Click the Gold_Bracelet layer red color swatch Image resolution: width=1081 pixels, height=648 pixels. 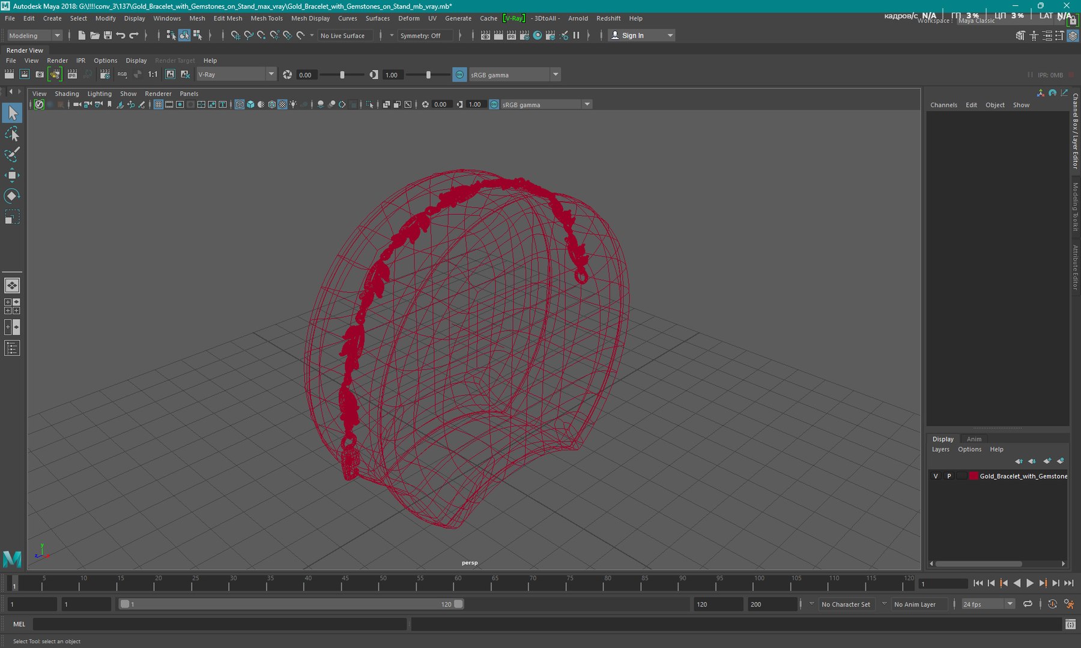[x=973, y=476]
